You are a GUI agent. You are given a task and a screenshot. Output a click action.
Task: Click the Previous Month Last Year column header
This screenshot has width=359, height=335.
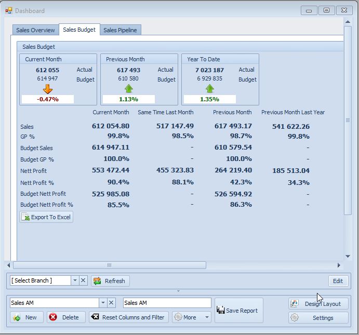(x=293, y=112)
